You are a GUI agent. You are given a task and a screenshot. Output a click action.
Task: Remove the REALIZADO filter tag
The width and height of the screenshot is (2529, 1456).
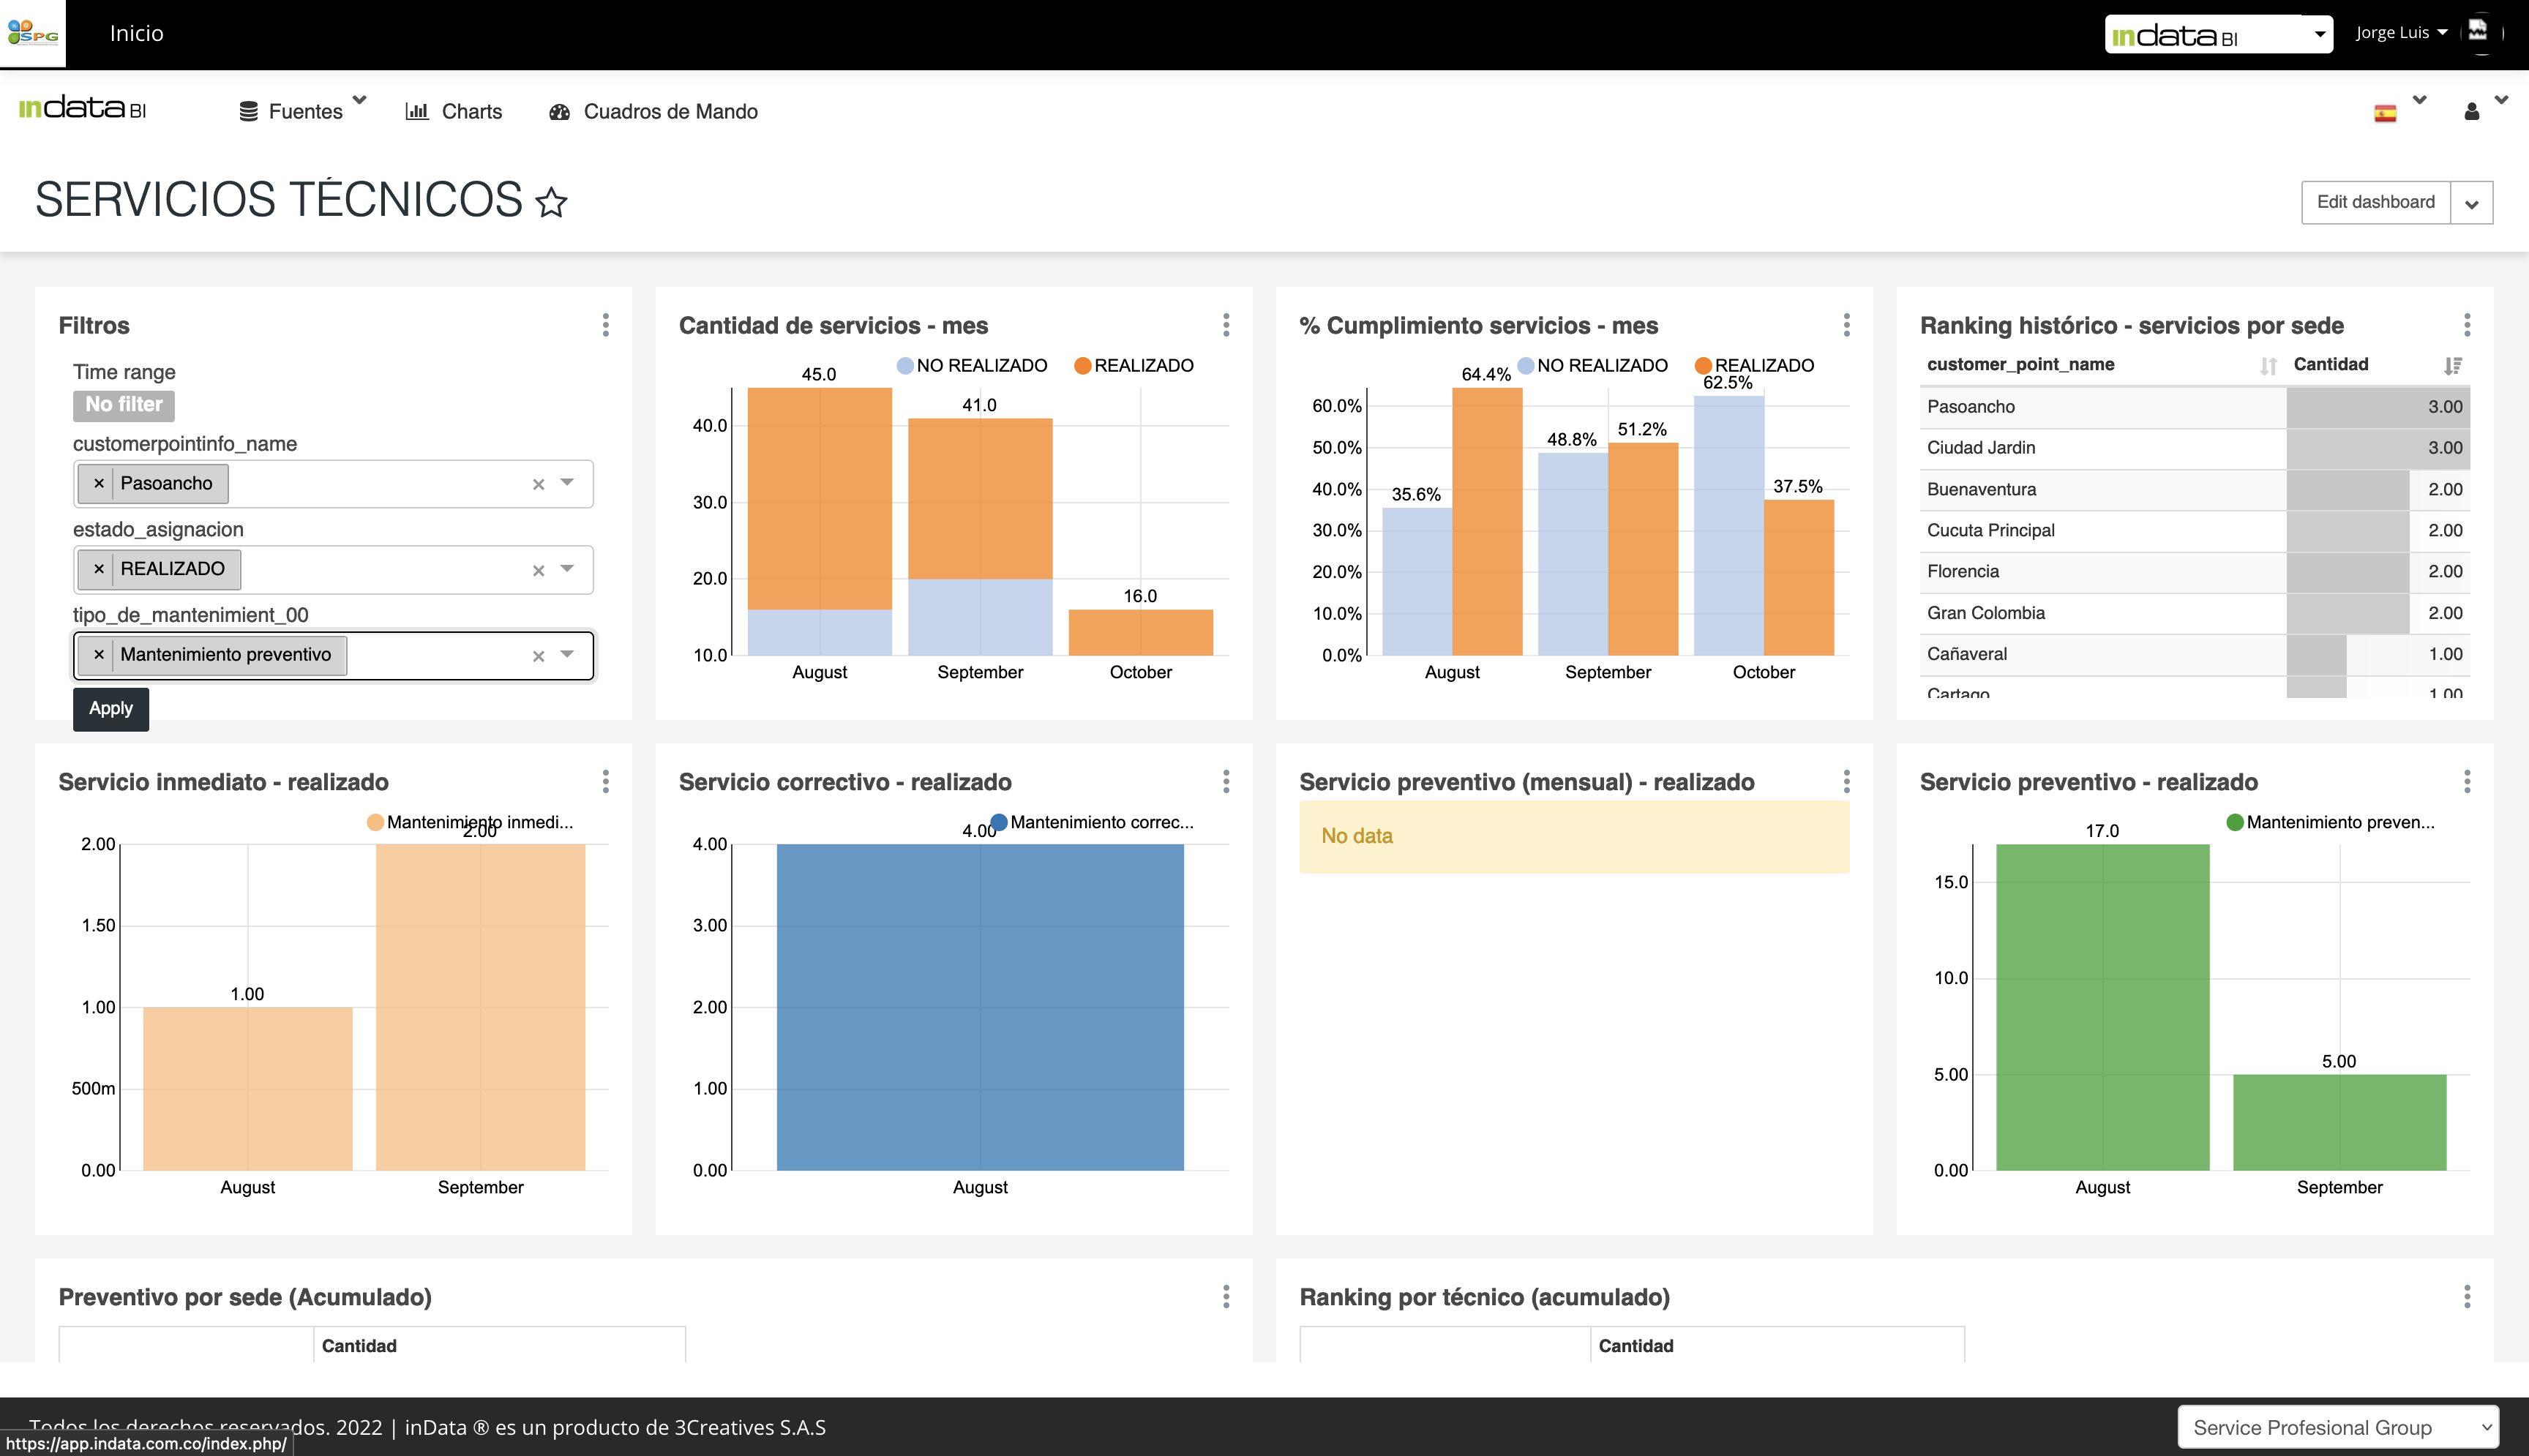pos(99,569)
